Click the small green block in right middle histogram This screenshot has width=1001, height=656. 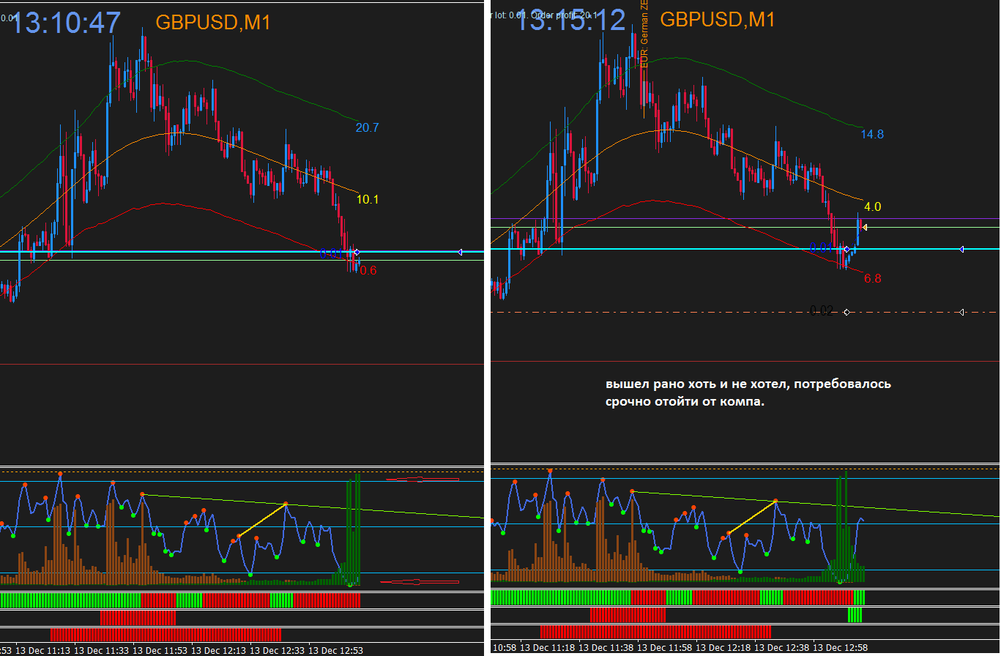tap(855, 615)
